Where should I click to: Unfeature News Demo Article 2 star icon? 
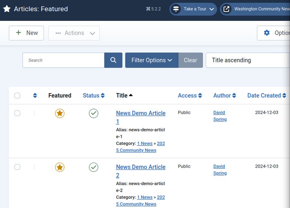60,167
